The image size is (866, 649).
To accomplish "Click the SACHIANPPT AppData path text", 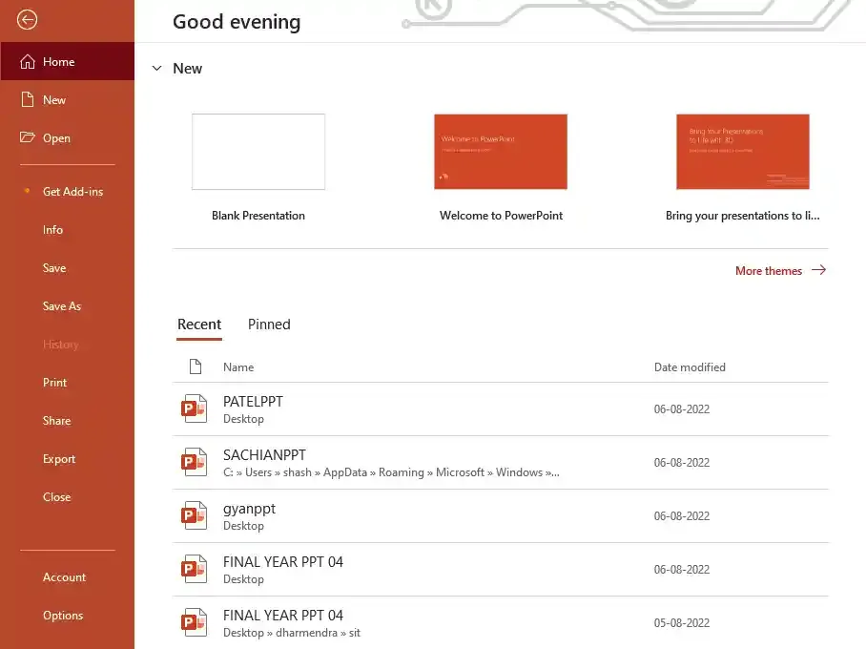I will (x=391, y=472).
